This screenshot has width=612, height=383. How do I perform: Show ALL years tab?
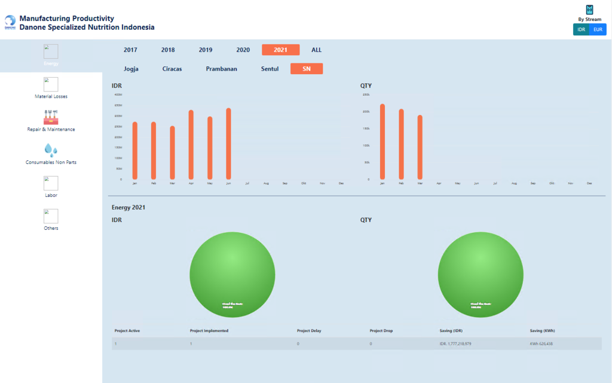point(317,50)
